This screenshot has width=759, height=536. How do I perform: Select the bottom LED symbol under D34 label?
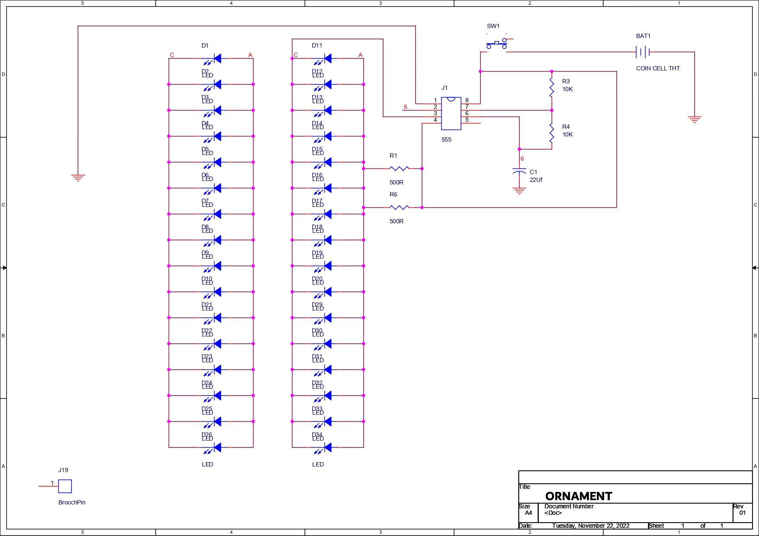tap(322, 448)
